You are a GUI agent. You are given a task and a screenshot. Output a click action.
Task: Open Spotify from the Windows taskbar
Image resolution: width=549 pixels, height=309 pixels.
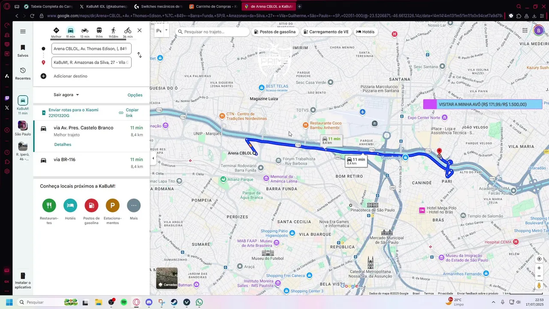(124, 302)
